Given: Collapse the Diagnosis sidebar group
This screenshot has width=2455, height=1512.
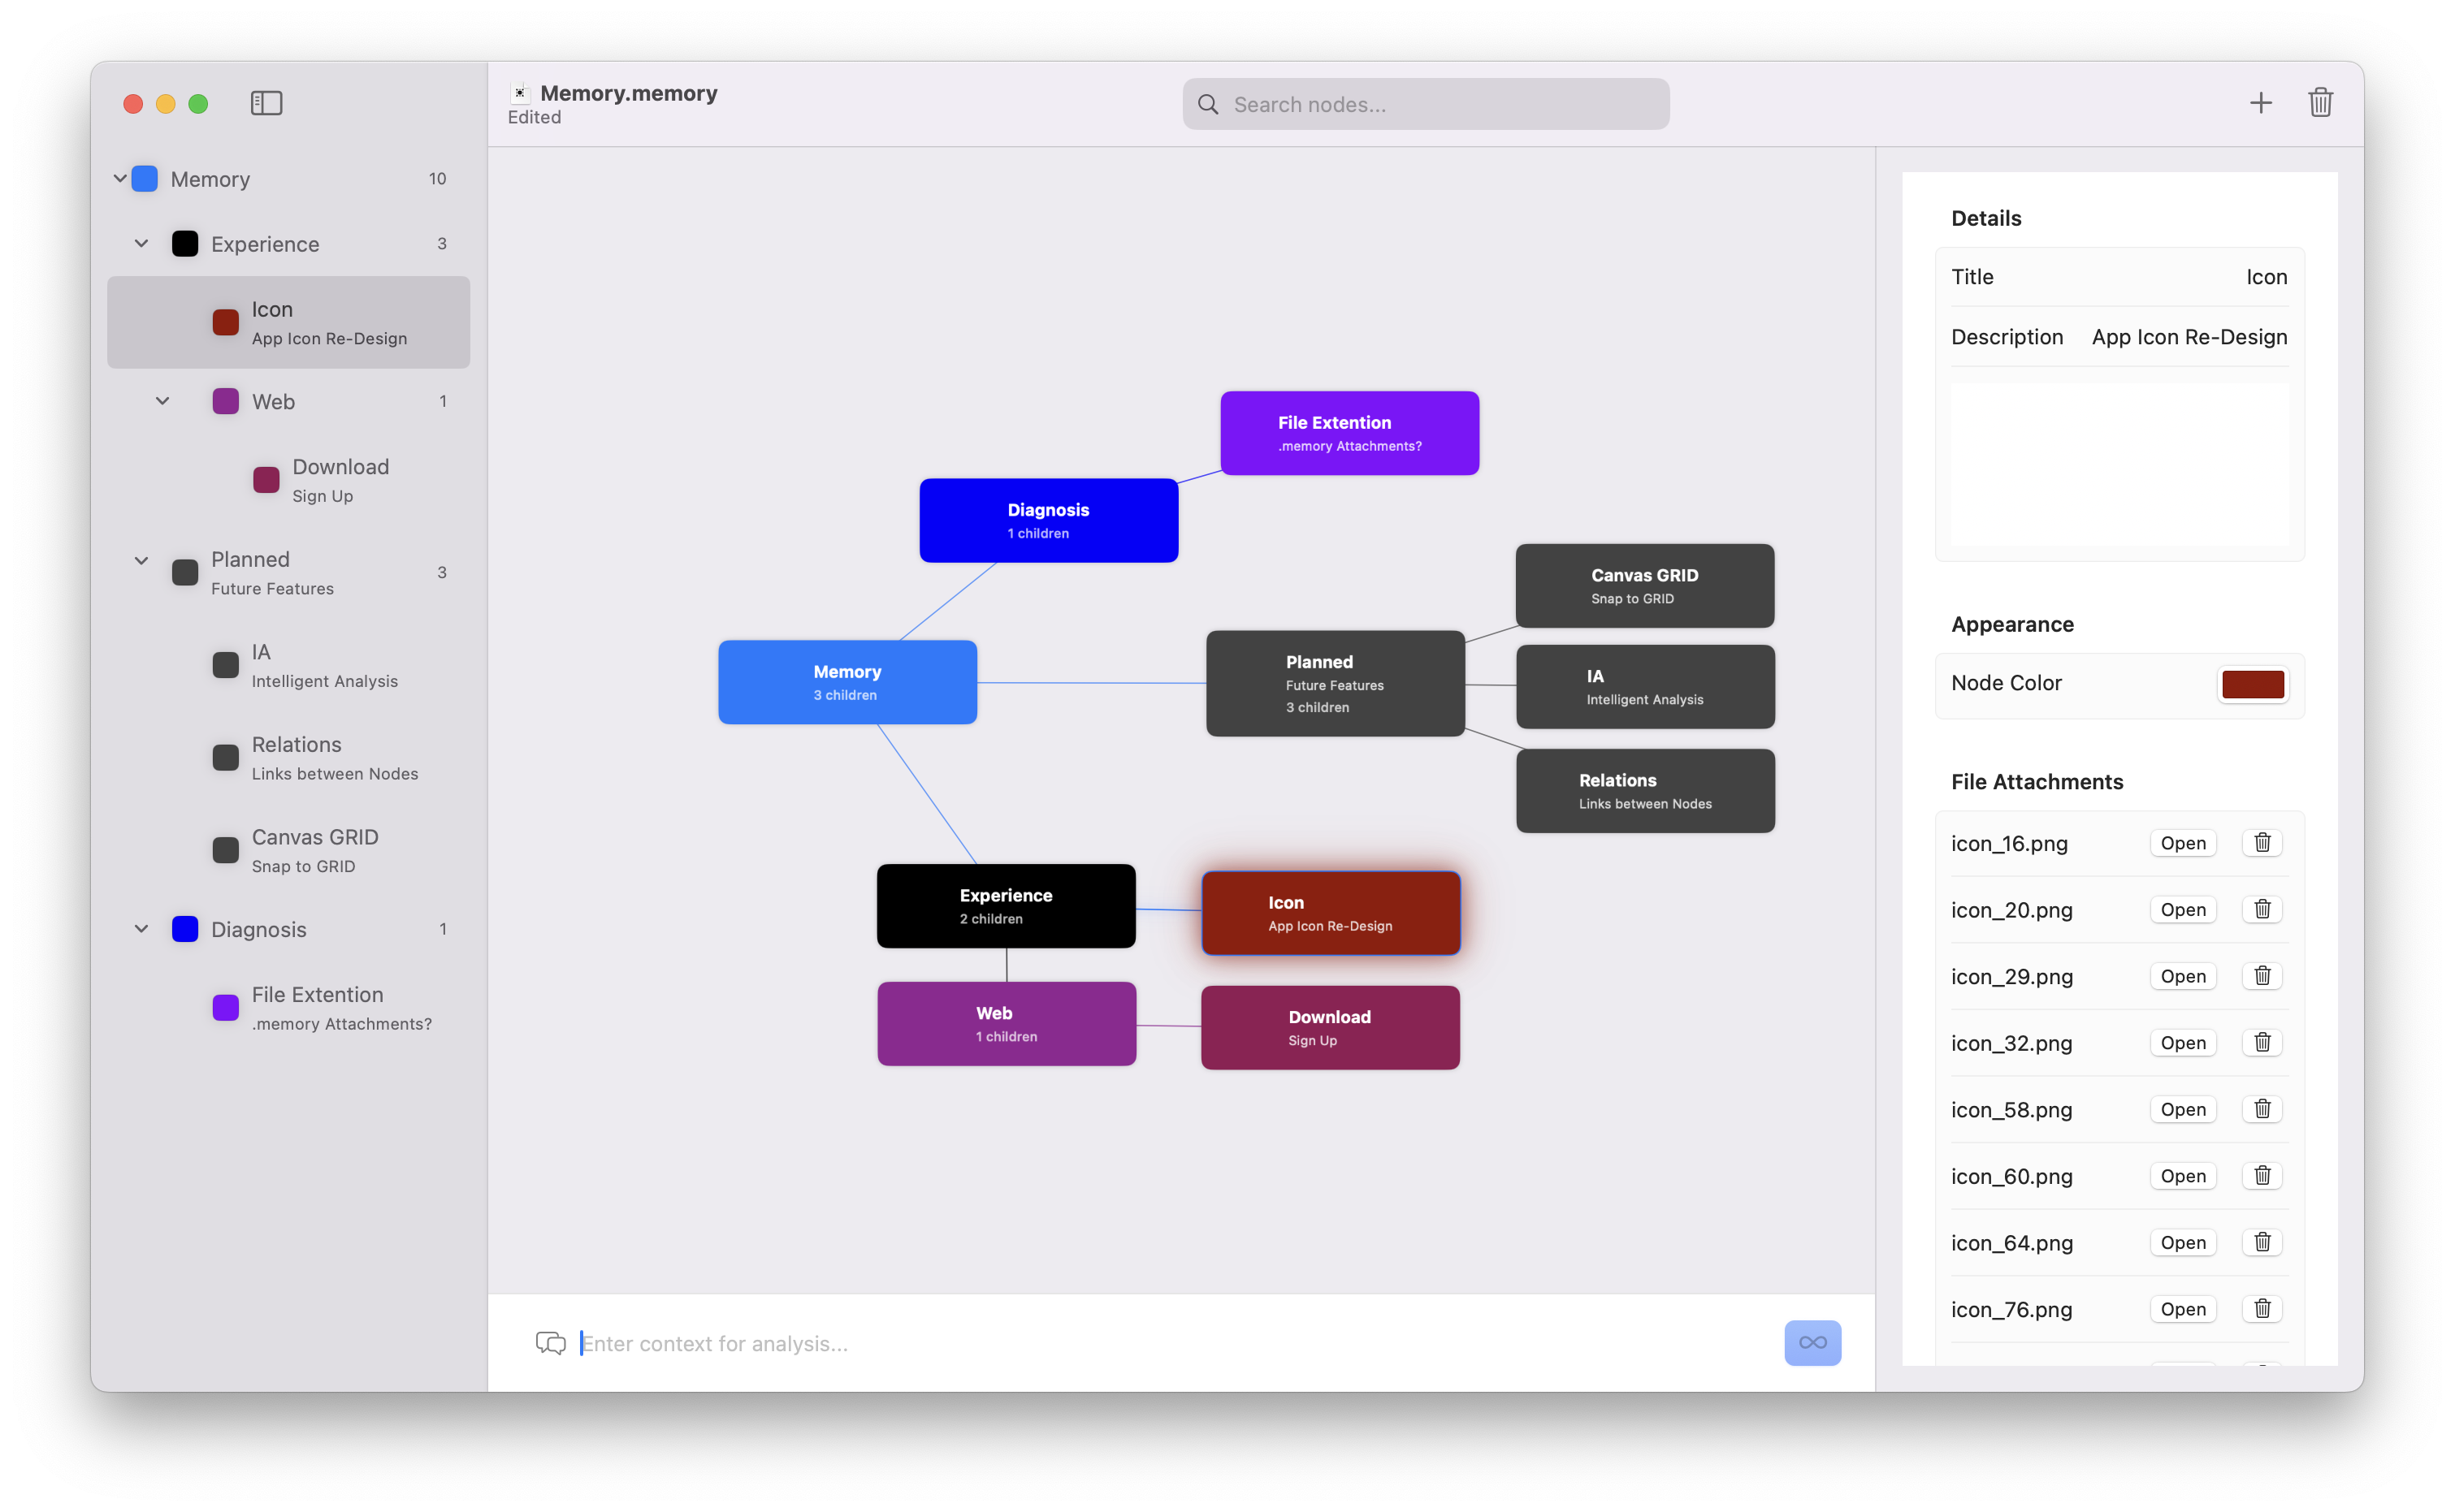Looking at the screenshot, I should point(141,929).
